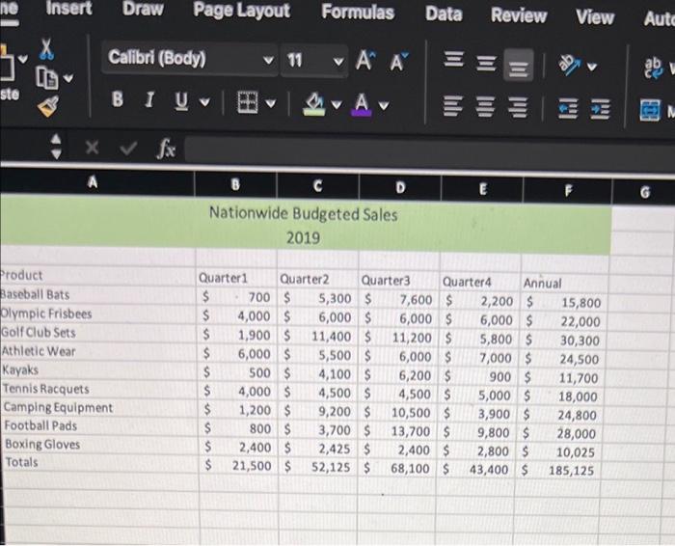Image resolution: width=675 pixels, height=546 pixels.
Task: Click the fx insert function icon
Action: pyautogui.click(x=166, y=149)
